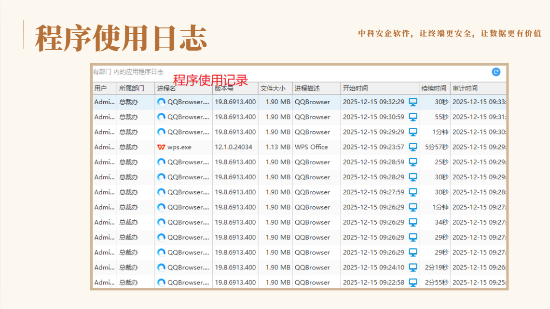
Task: Click monitor icon in 09:28:59 start time row
Action: tap(413, 162)
